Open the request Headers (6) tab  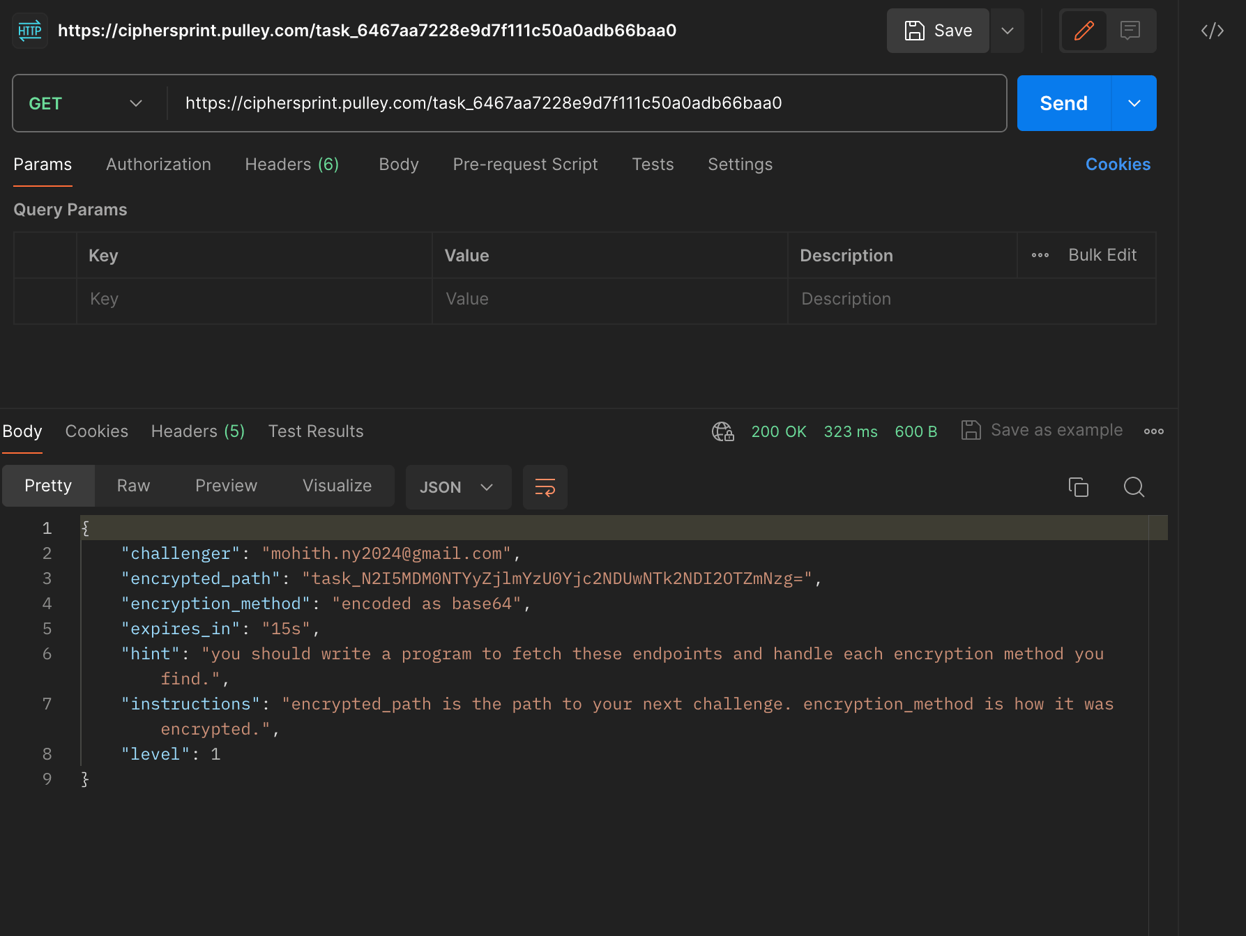click(291, 164)
